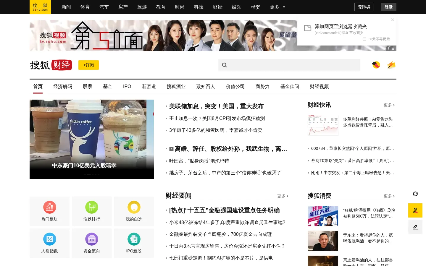Click the yellow Sohu floating sidebar button

[x=415, y=210]
